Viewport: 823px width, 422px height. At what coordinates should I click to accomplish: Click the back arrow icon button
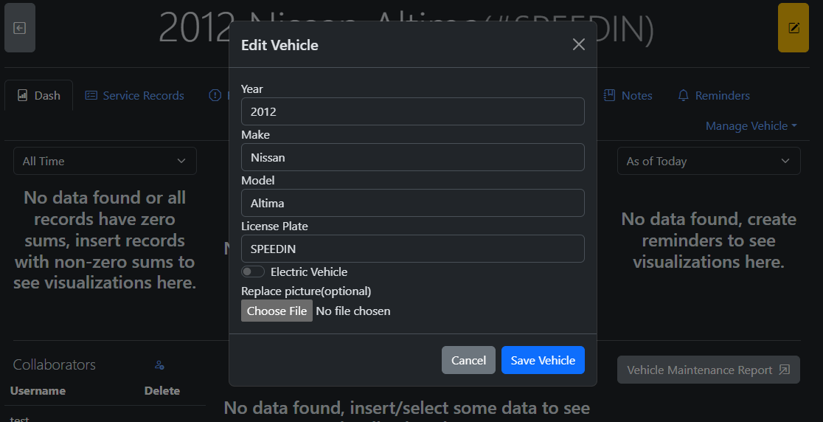click(x=20, y=28)
